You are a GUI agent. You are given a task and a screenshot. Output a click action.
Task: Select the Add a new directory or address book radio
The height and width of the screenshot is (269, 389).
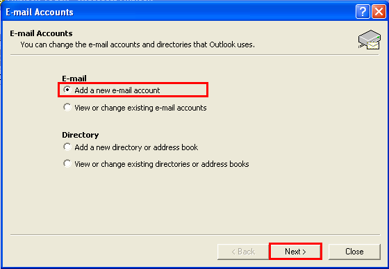pos(67,147)
